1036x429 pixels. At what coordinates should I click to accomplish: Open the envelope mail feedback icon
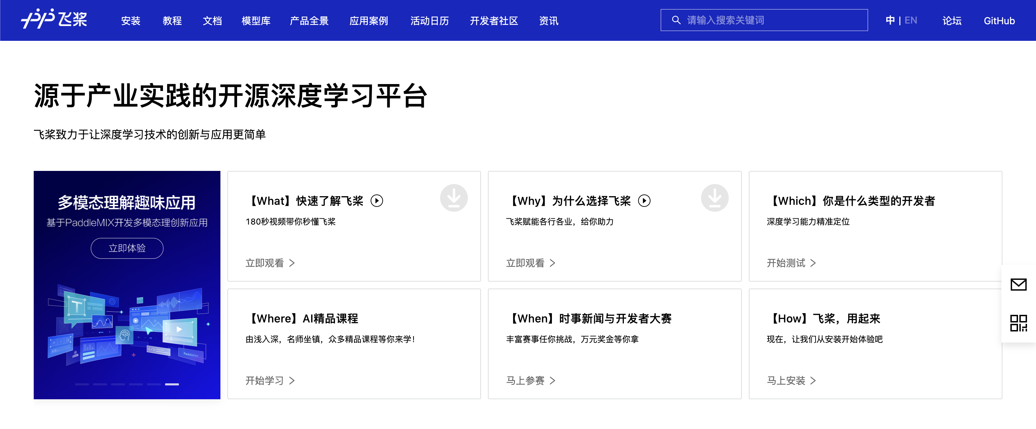1018,285
